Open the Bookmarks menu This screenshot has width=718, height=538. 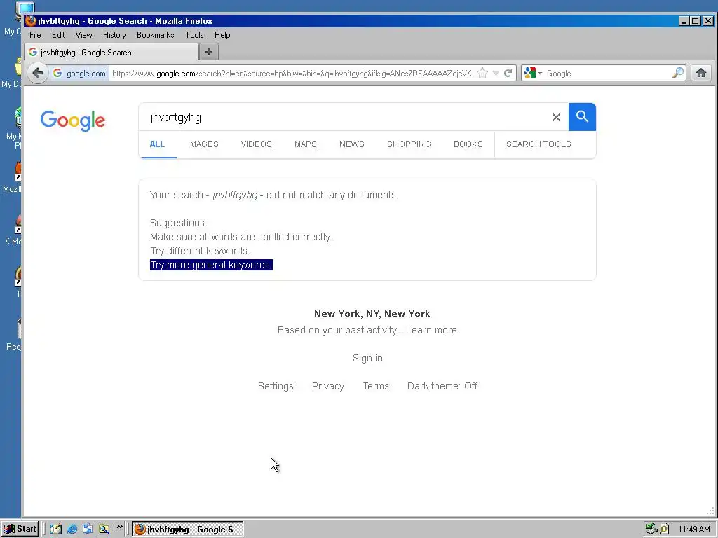(x=155, y=35)
